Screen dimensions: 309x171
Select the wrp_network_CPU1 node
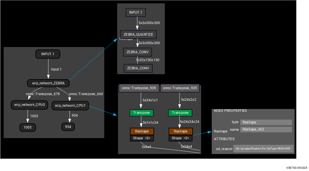click(70, 106)
